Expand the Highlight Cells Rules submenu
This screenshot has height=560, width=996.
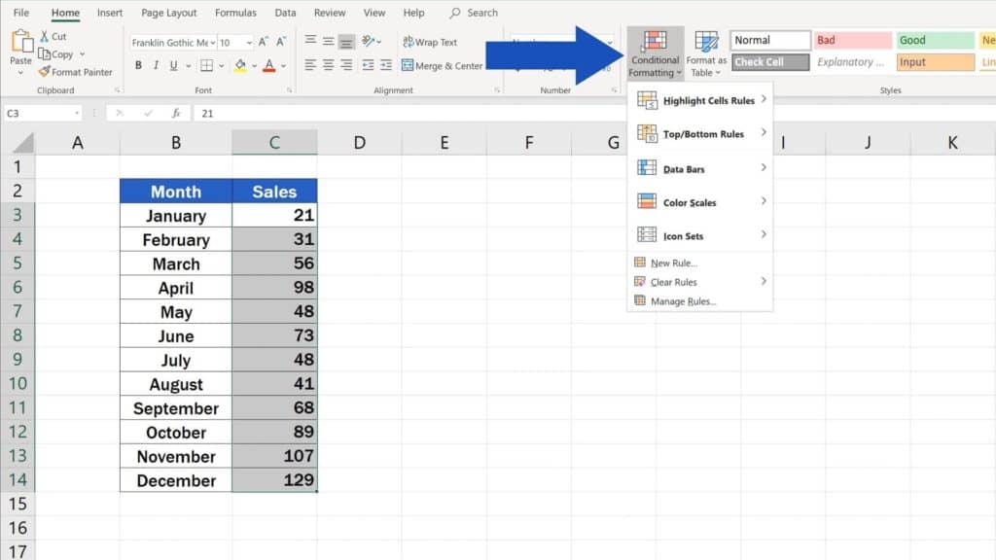tap(700, 101)
